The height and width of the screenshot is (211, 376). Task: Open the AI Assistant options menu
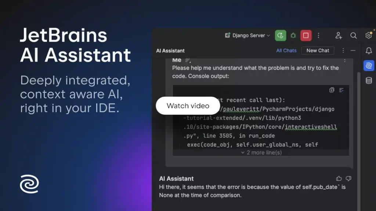point(344,51)
